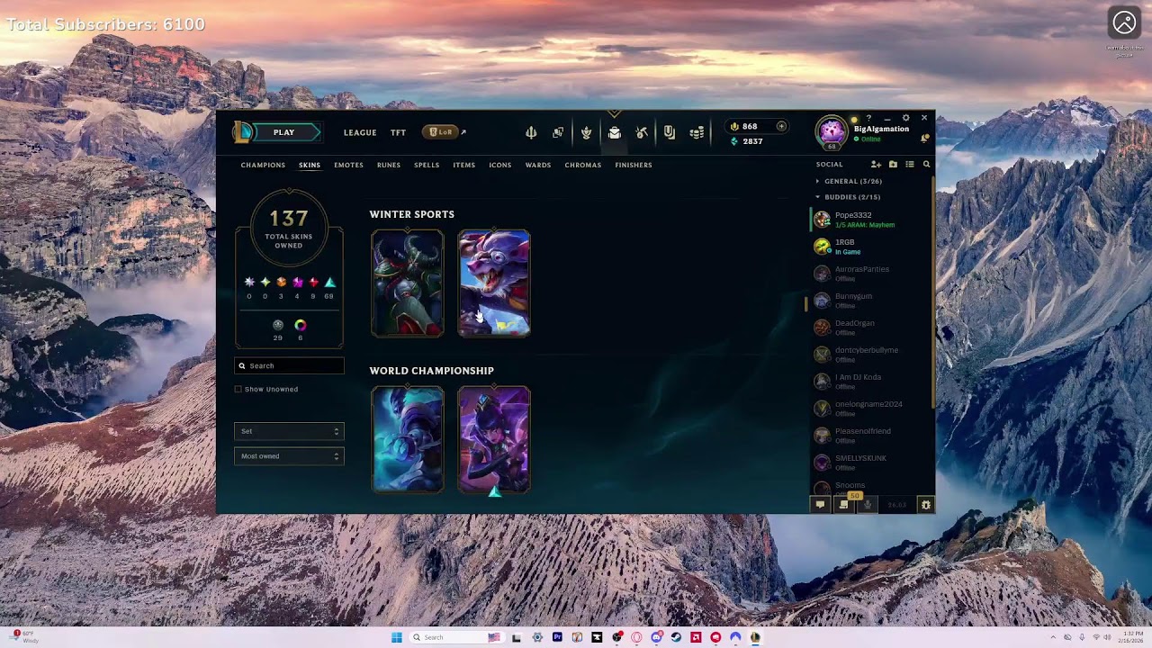The height and width of the screenshot is (648, 1152).
Task: Open the cards icon next to the Clash trident
Action: click(x=558, y=133)
